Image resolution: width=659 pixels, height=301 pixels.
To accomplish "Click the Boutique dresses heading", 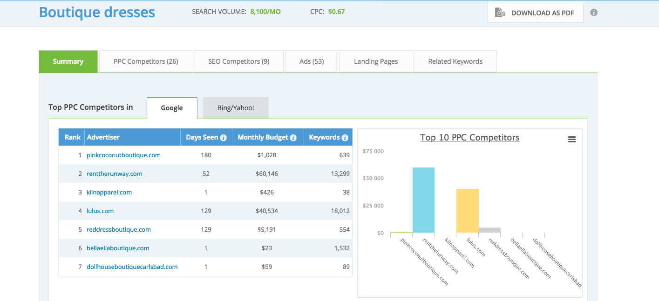I will (x=97, y=12).
